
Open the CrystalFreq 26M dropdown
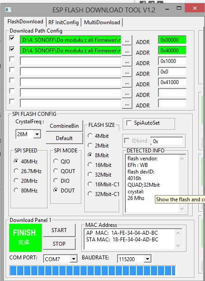[x=37, y=134]
